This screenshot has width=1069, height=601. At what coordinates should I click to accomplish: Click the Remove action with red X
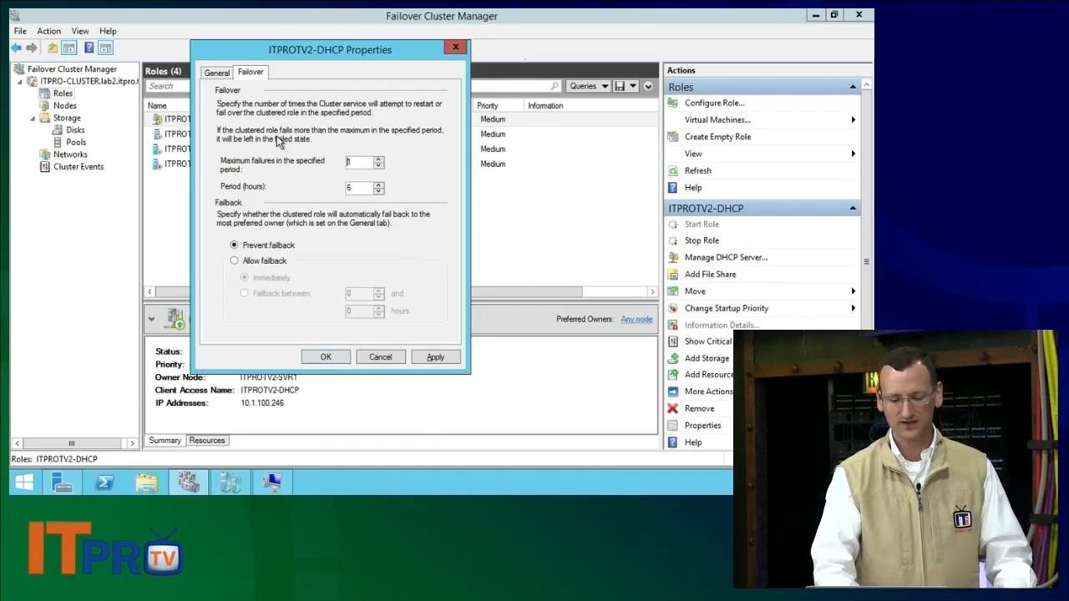point(699,408)
